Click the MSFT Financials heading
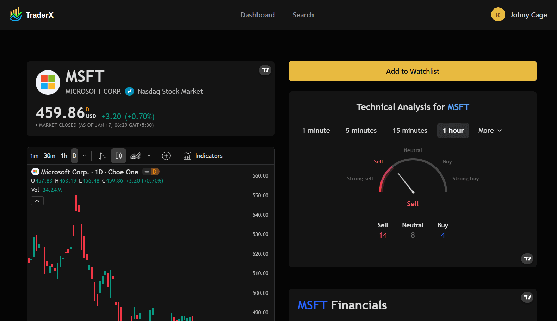 point(342,305)
